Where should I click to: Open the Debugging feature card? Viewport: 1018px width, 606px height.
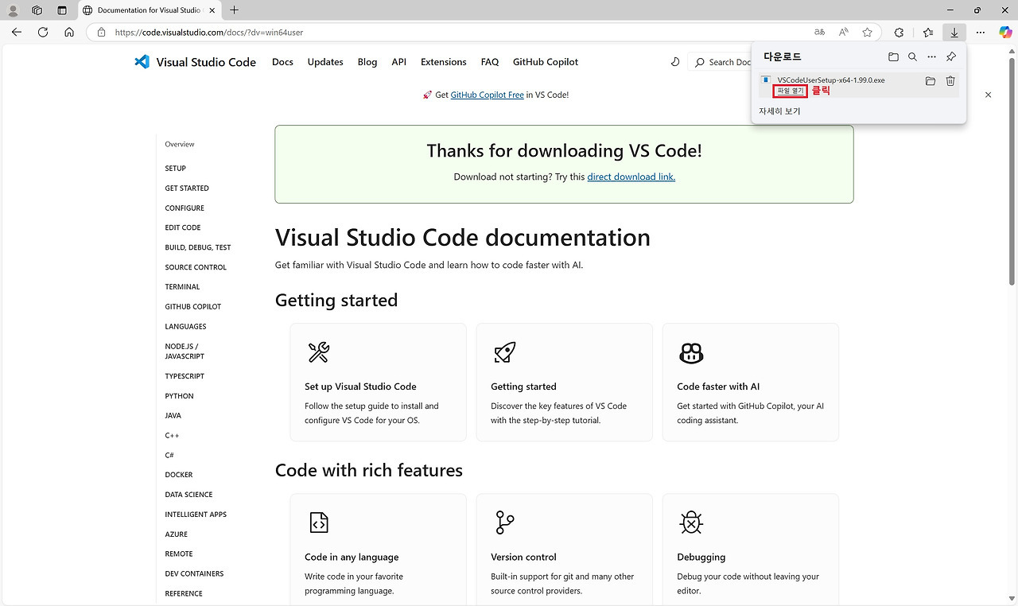(x=750, y=549)
